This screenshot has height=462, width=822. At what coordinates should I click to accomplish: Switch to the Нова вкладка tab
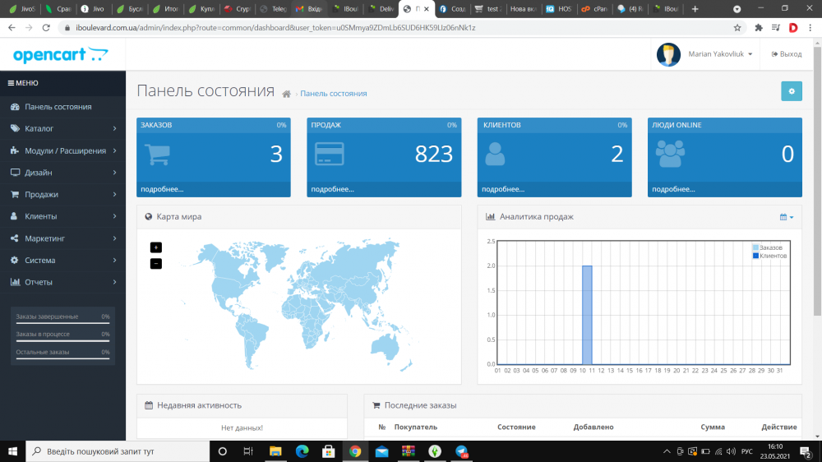(523, 9)
